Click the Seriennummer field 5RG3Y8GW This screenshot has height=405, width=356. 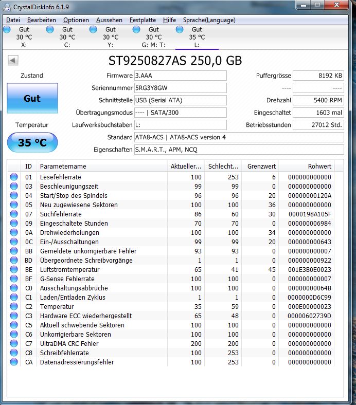pos(181,88)
